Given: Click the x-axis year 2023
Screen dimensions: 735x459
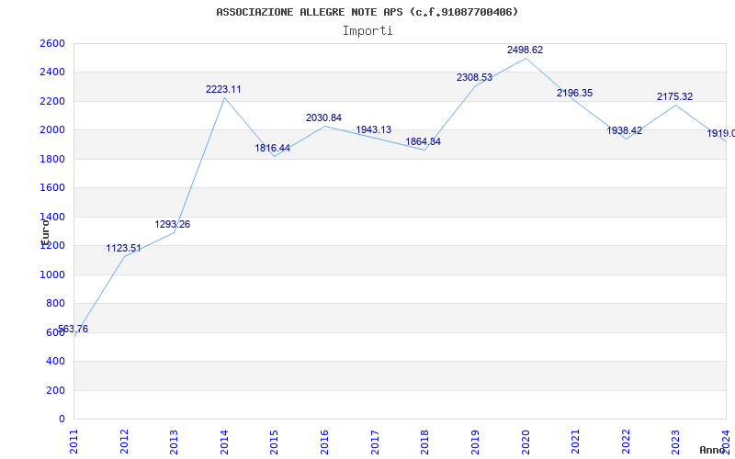Looking at the screenshot, I should (x=675, y=442).
